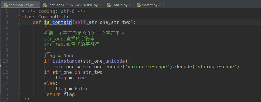Click line number 16 in the gutter

(x=5, y=95)
